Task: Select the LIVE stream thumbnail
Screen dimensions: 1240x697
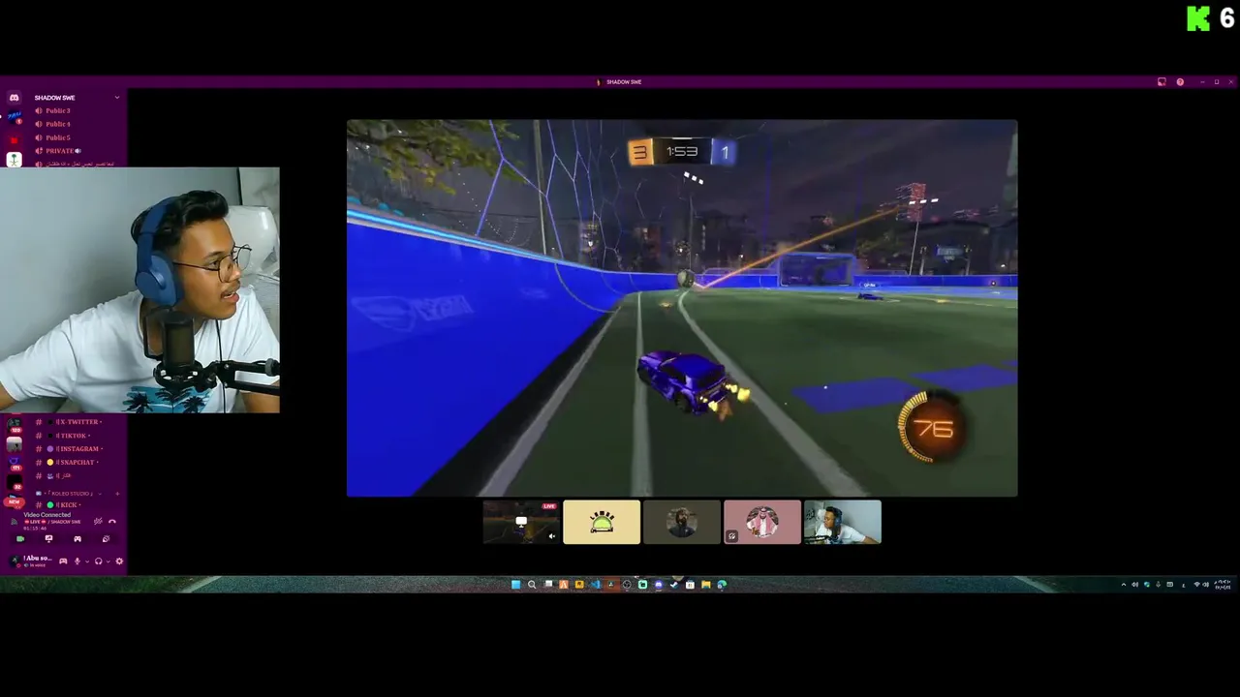Action: 522,522
